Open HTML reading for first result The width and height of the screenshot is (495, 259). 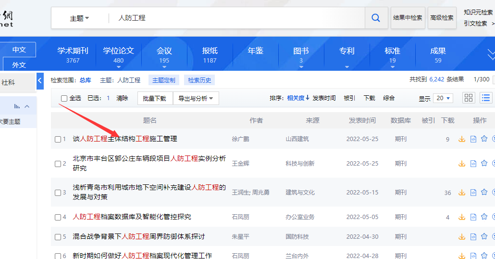tap(473, 139)
